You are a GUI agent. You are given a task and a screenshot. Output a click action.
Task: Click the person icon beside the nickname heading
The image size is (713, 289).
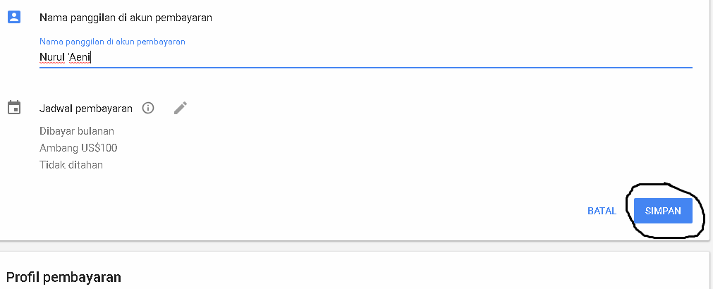tap(14, 18)
